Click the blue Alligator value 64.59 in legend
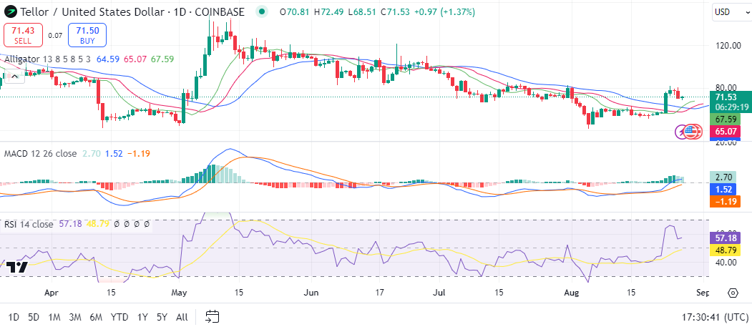The height and width of the screenshot is (327, 752). [108, 59]
